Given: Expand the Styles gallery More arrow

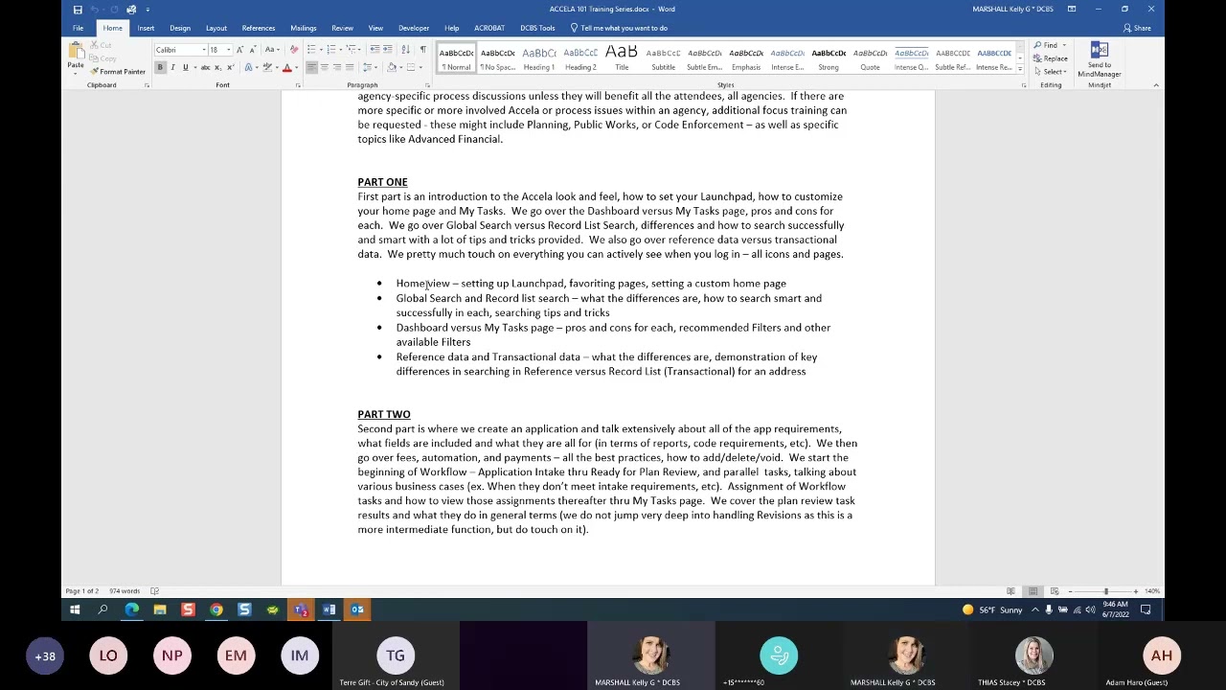Looking at the screenshot, I should pyautogui.click(x=1020, y=70).
